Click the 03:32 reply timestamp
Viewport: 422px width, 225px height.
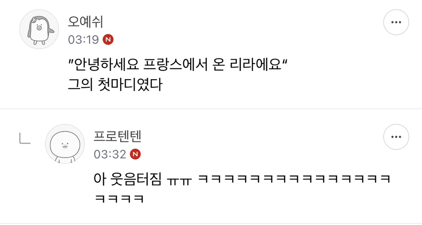[110, 154]
